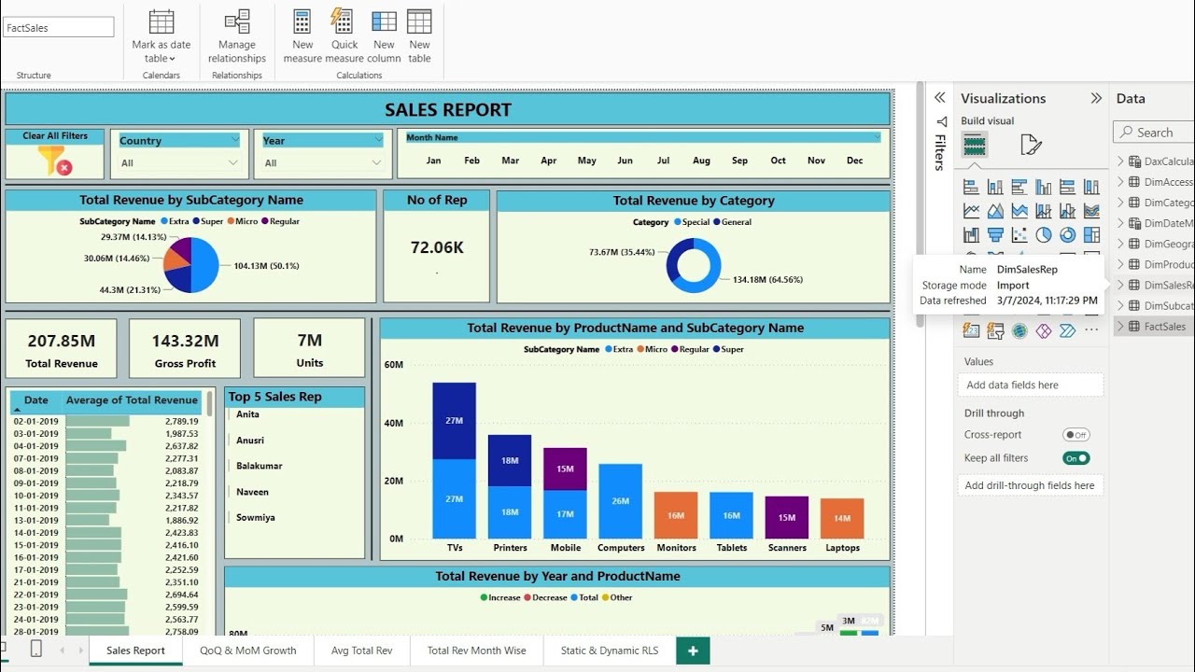This screenshot has height=672, width=1195.
Task: Select the area chart visual
Action: click(995, 211)
